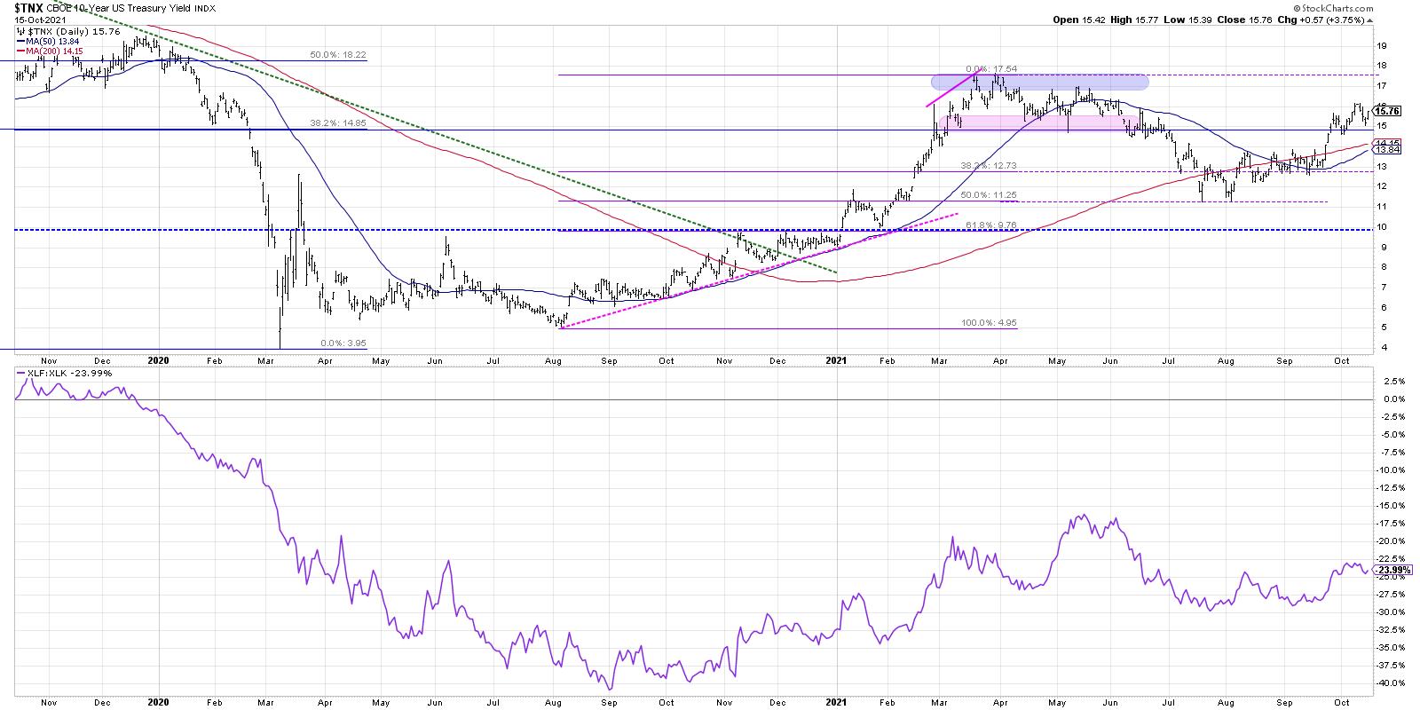This screenshot has height=710, width=1420.
Task: Select the blue shaded resistance zone
Action: [x=1039, y=82]
